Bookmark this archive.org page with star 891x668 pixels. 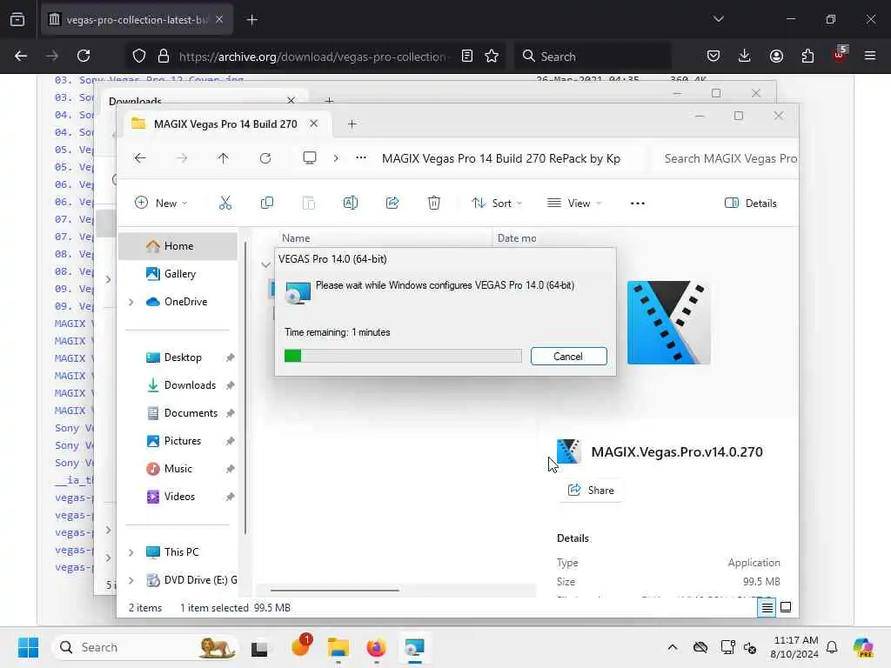[x=492, y=56]
